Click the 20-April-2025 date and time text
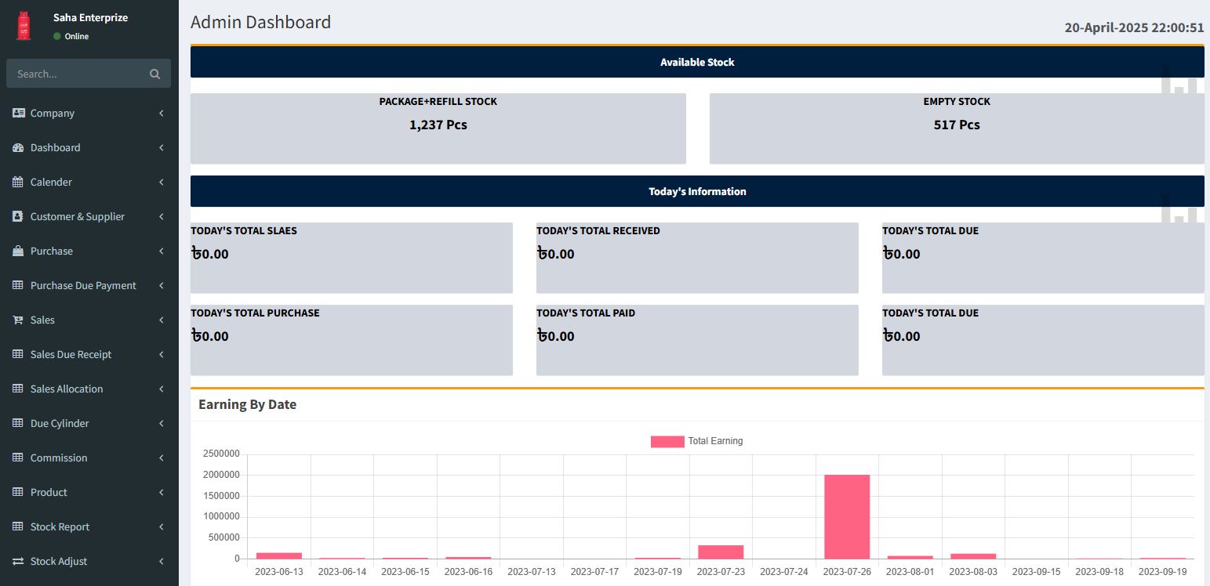The width and height of the screenshot is (1210, 586). pos(1134,27)
